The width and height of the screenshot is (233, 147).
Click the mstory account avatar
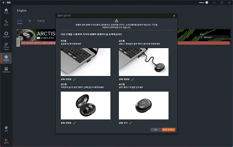click(216, 2)
